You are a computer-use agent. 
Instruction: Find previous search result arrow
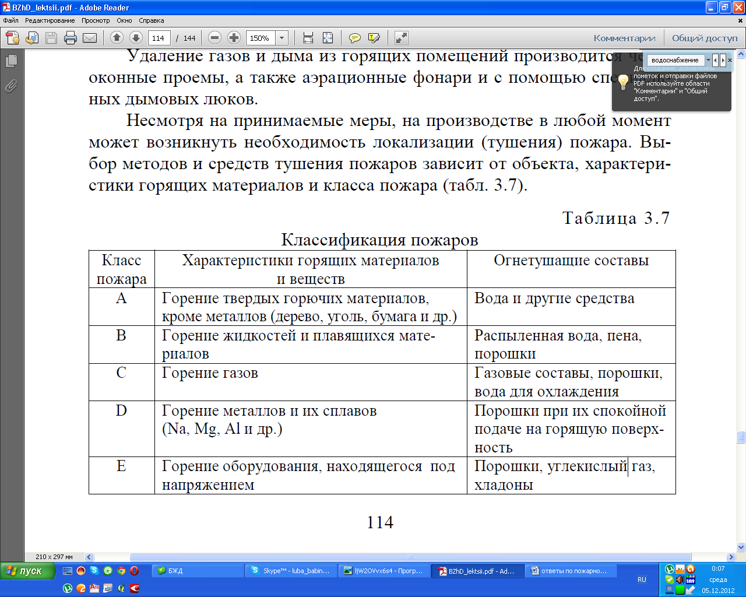(x=716, y=60)
